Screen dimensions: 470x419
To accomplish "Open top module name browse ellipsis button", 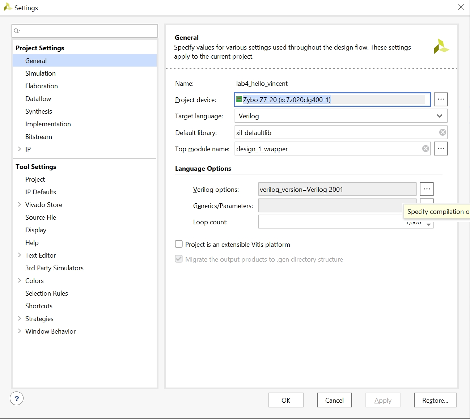I will 441,148.
